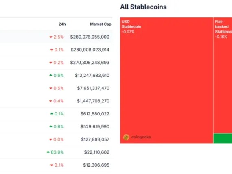Select the USD Stablecoin treemap tile
Viewport: 232px width, 174px height.
click(166, 80)
